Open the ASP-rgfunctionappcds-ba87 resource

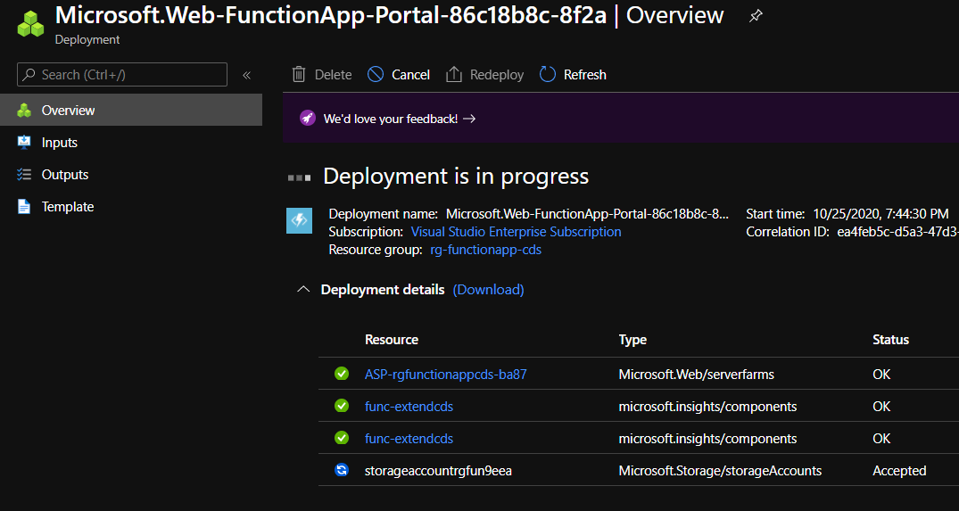click(x=445, y=375)
